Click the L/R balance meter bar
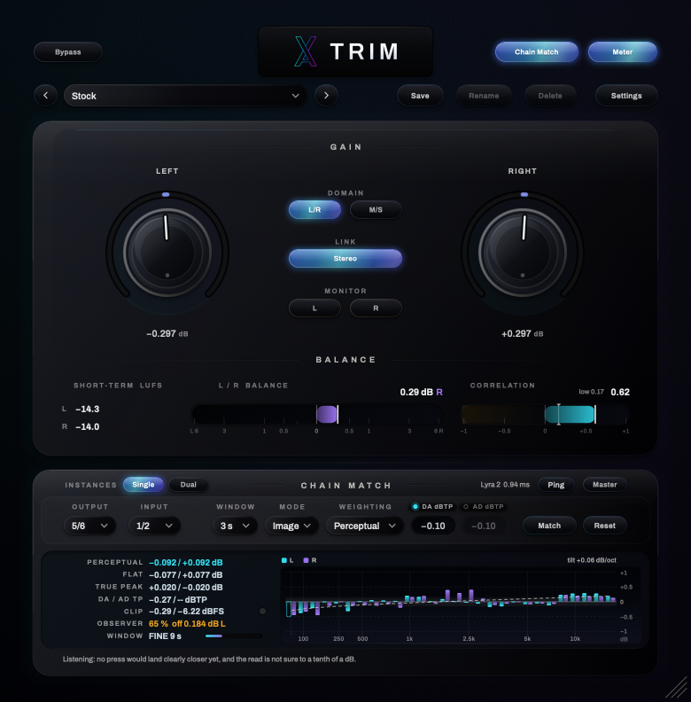 click(317, 414)
